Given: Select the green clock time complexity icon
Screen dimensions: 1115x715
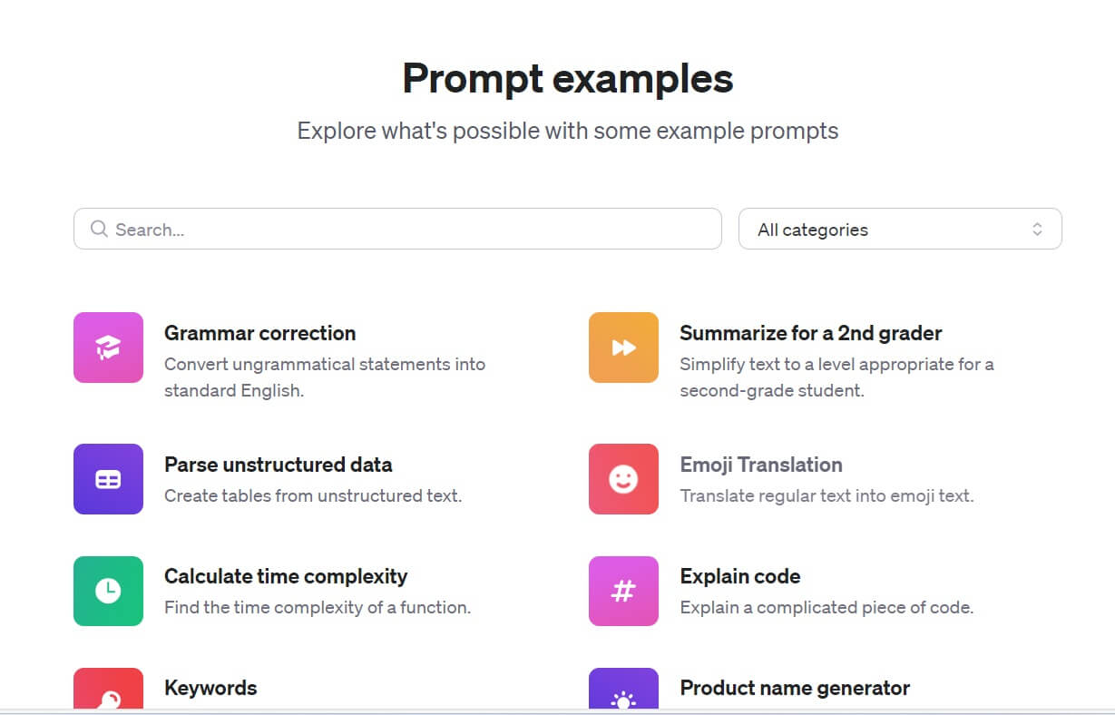Looking at the screenshot, I should pyautogui.click(x=108, y=591).
